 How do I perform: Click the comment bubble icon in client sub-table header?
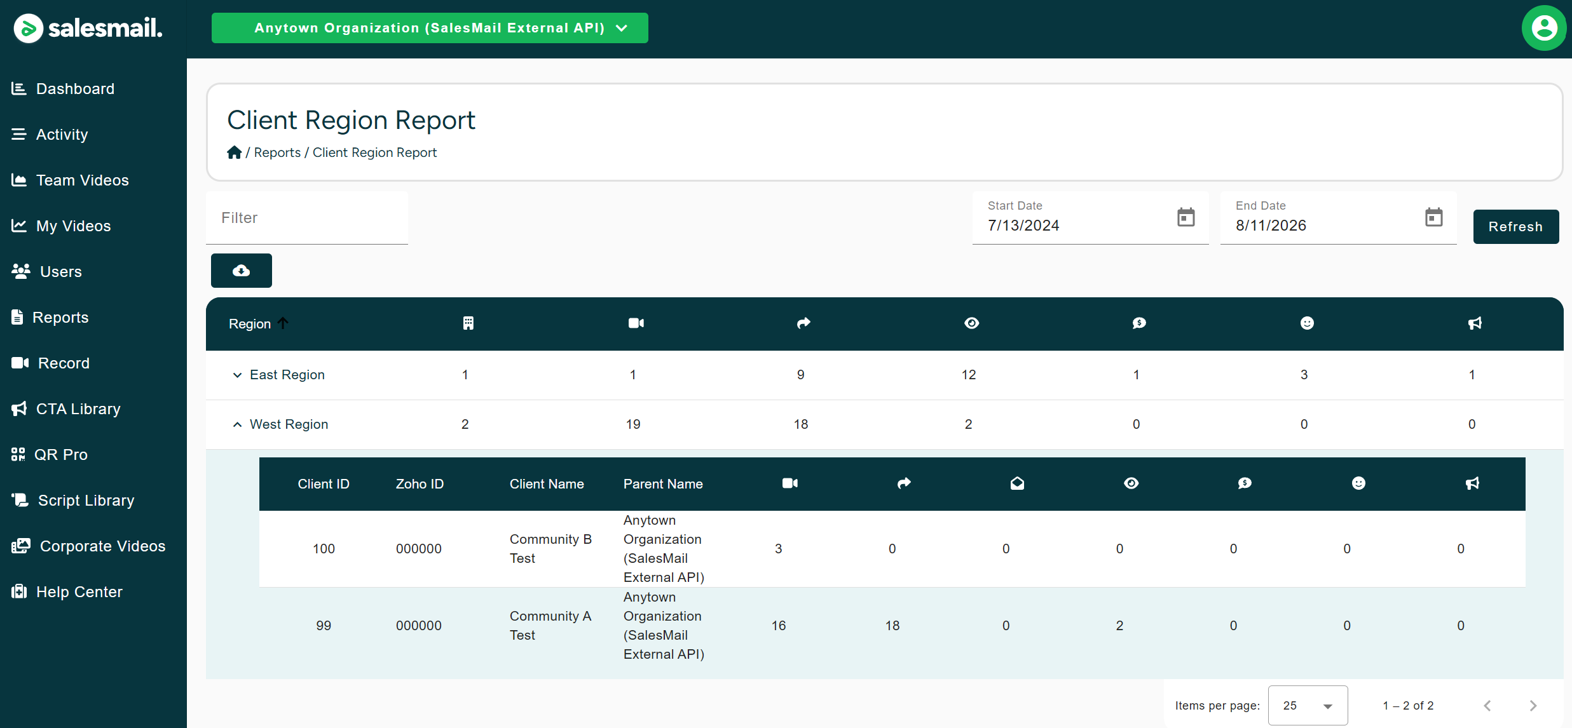click(x=1245, y=483)
